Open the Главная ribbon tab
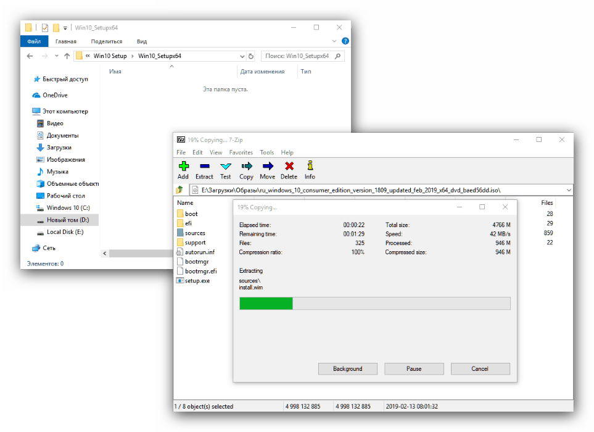 click(66, 41)
